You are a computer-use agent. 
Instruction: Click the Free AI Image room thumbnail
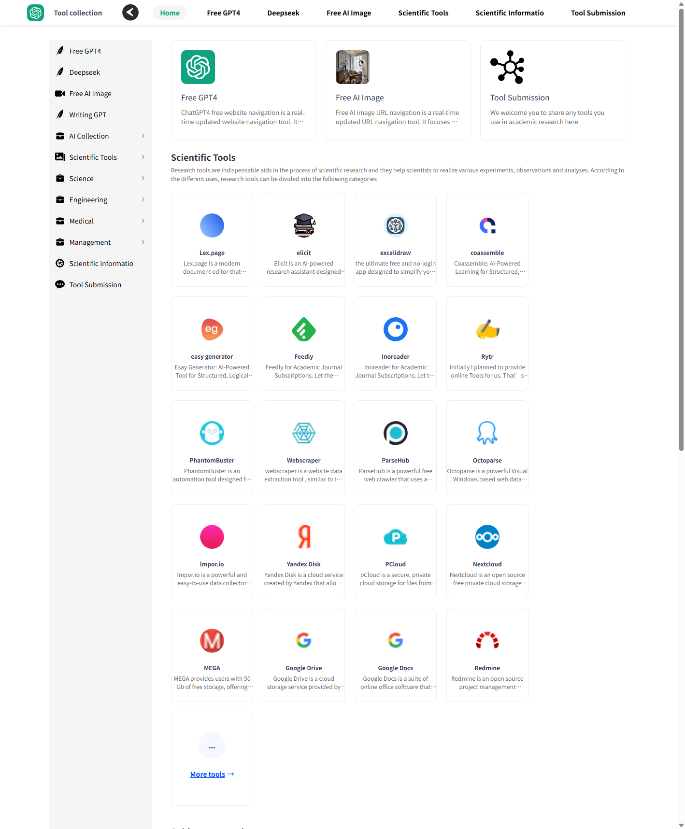(352, 67)
